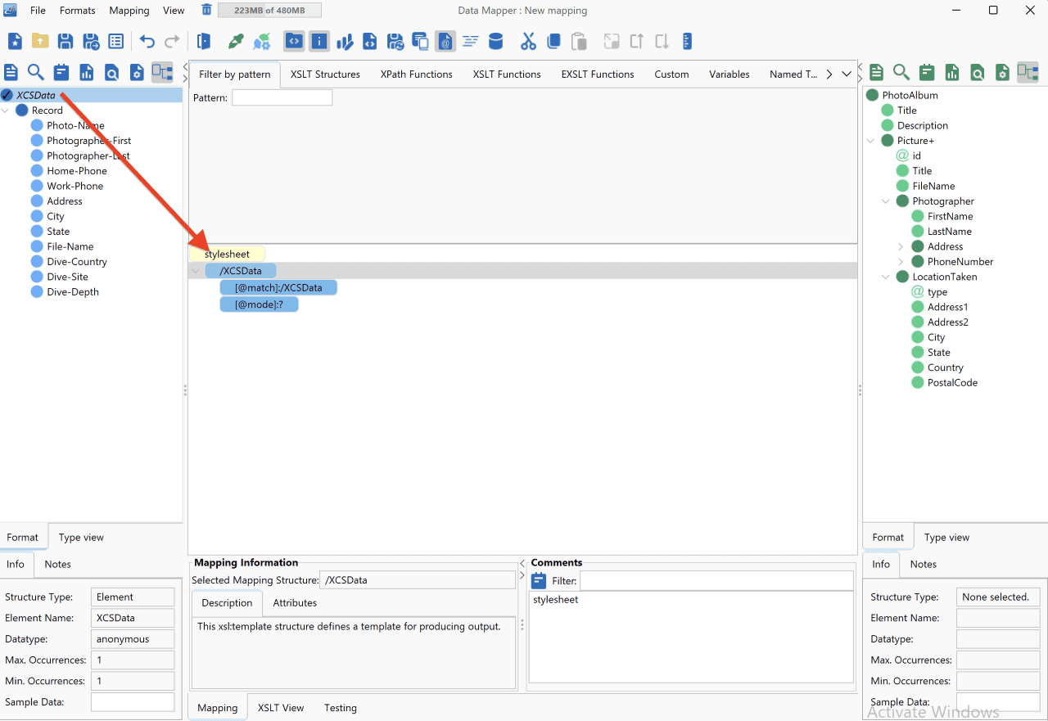Open the Testing tab
The height and width of the screenshot is (721, 1048).
click(341, 708)
